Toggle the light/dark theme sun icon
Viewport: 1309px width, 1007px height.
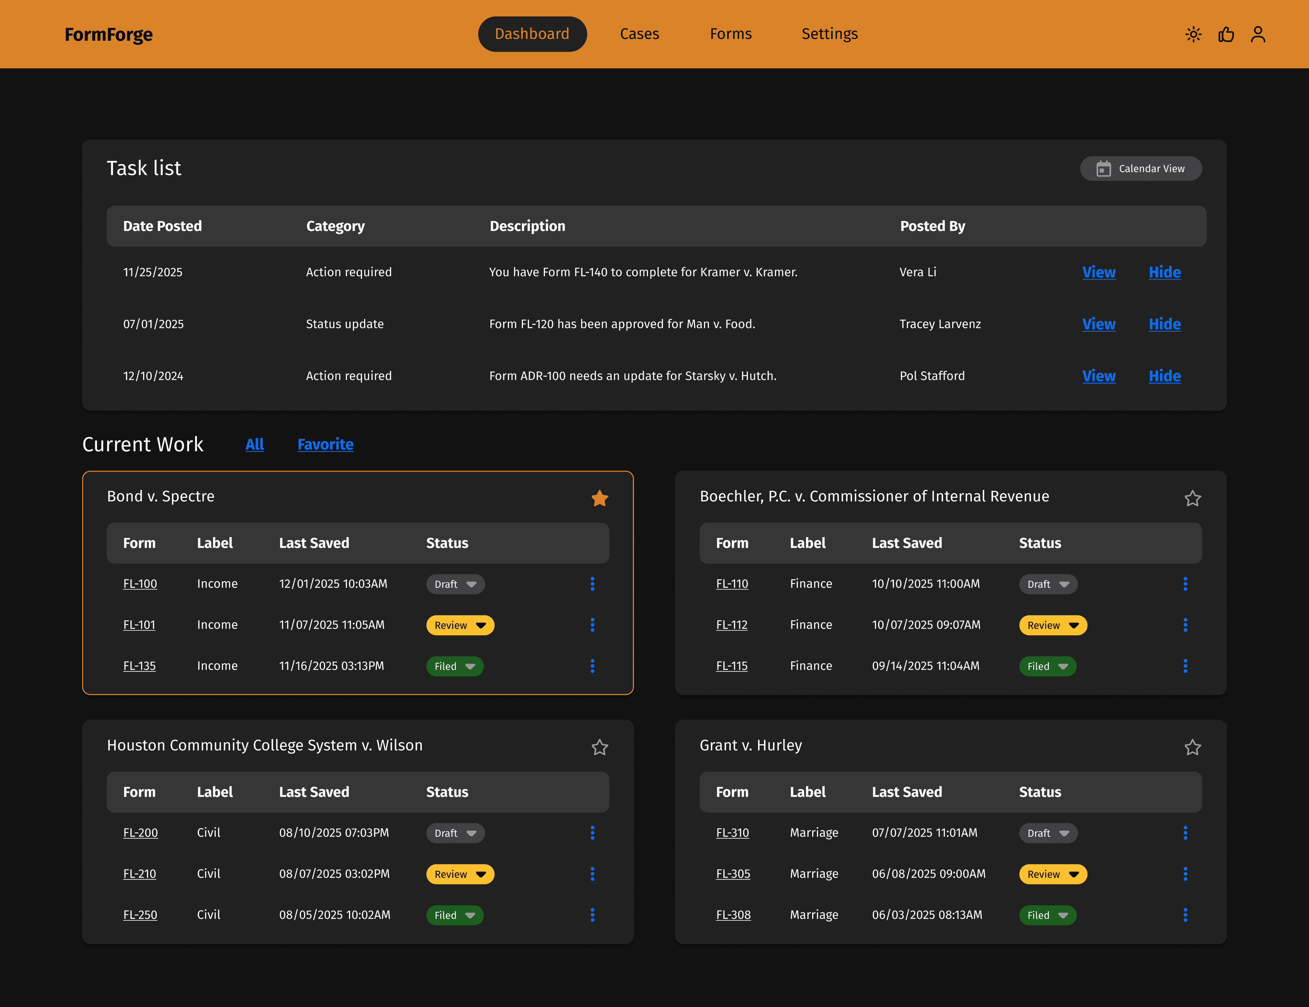[x=1193, y=34]
